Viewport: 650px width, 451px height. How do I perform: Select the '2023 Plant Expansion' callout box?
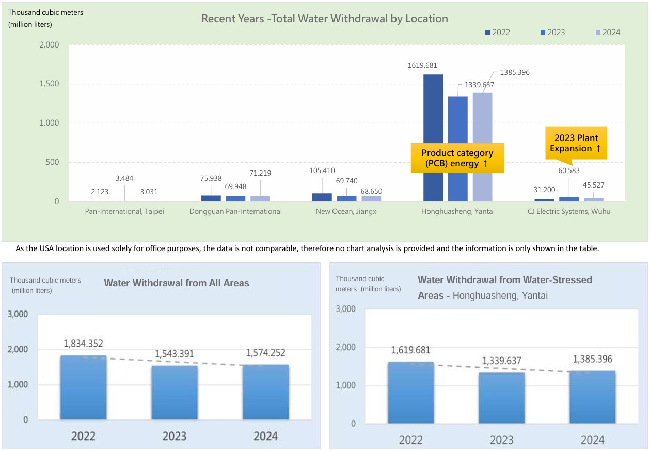click(576, 143)
